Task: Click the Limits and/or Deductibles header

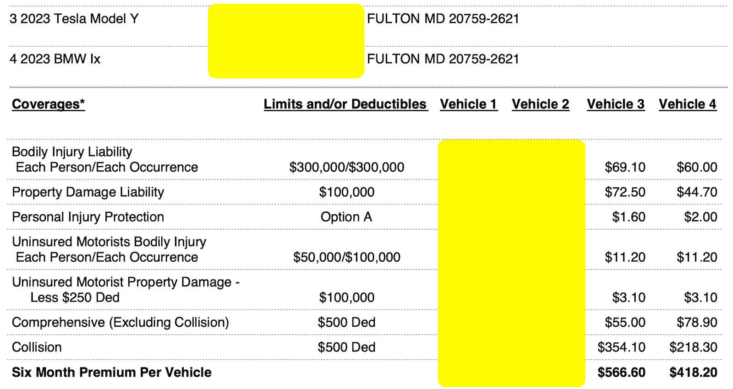Action: (345, 104)
